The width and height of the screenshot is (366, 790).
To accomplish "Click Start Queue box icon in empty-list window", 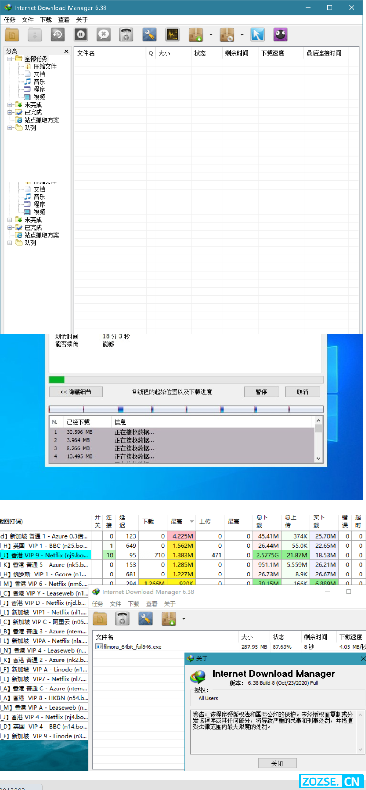I will [x=196, y=35].
